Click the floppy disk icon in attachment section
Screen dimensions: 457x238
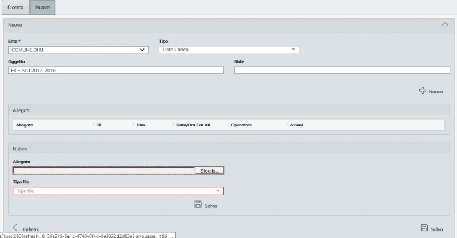[x=198, y=204]
